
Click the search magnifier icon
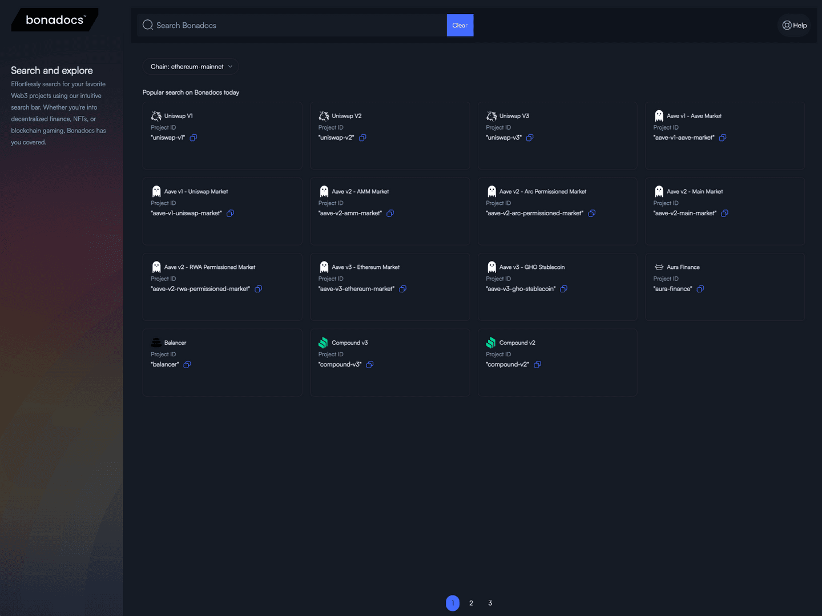[x=148, y=25]
